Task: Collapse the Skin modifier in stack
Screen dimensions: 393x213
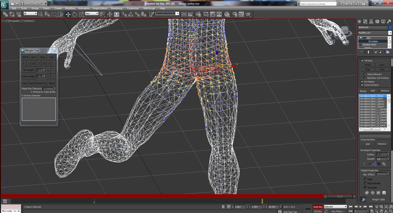Action: point(364,38)
